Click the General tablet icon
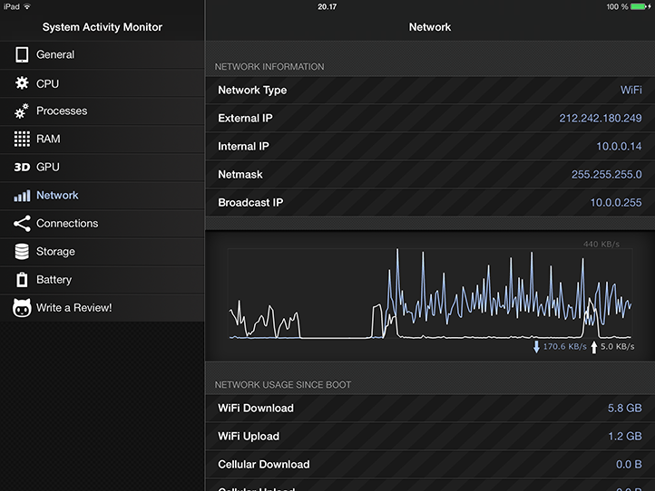Image resolution: width=655 pixels, height=491 pixels. [22, 55]
